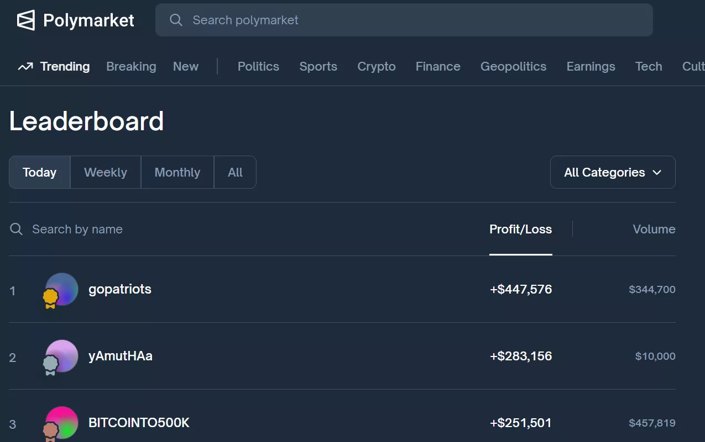The height and width of the screenshot is (442, 705).
Task: Click the search icon next to Search by name
Action: (16, 229)
